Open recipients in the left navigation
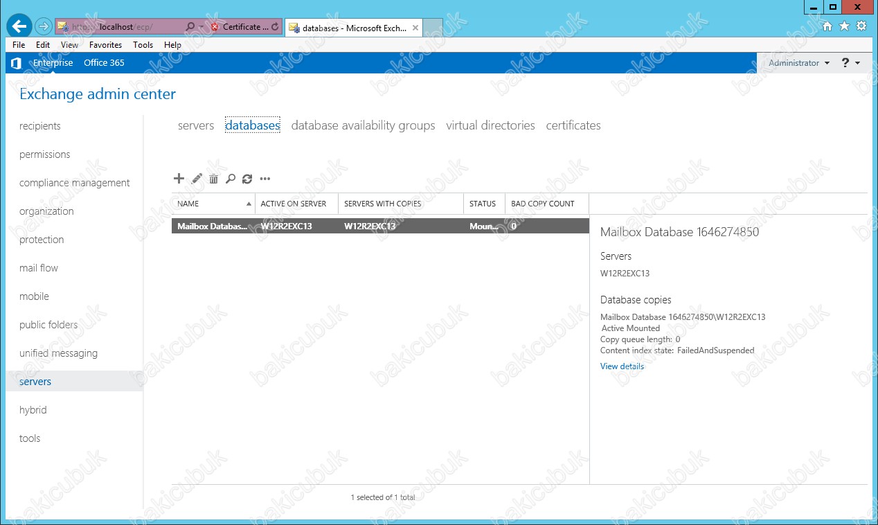878x525 pixels. [x=40, y=126]
